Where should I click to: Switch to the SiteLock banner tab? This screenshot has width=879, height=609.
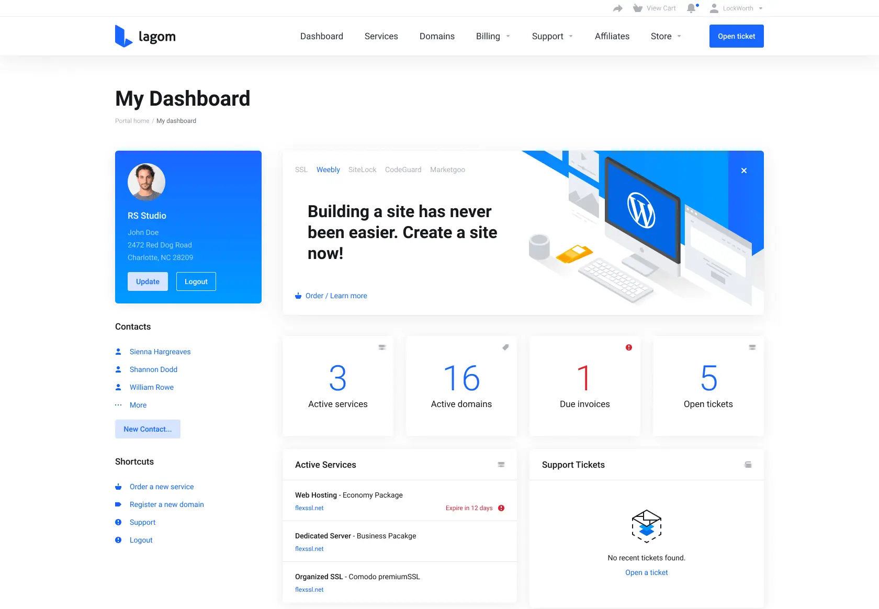click(x=363, y=170)
